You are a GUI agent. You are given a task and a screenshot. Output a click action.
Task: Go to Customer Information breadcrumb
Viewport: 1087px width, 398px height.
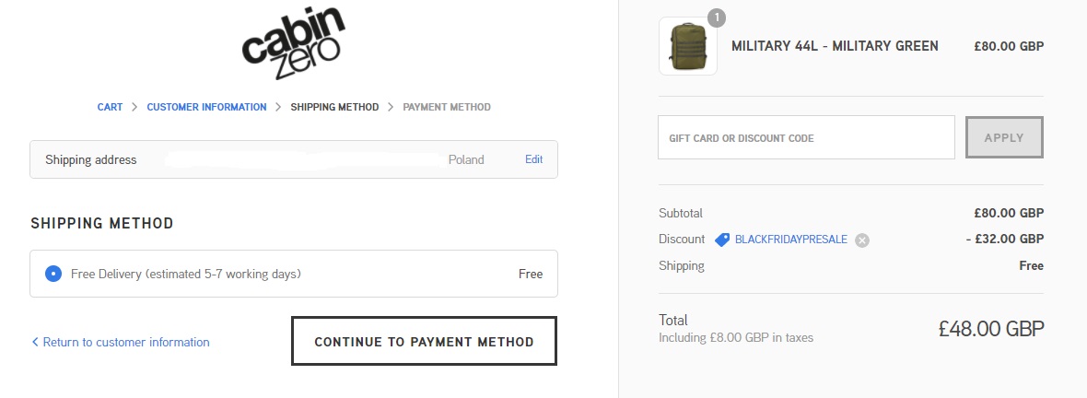[x=206, y=107]
